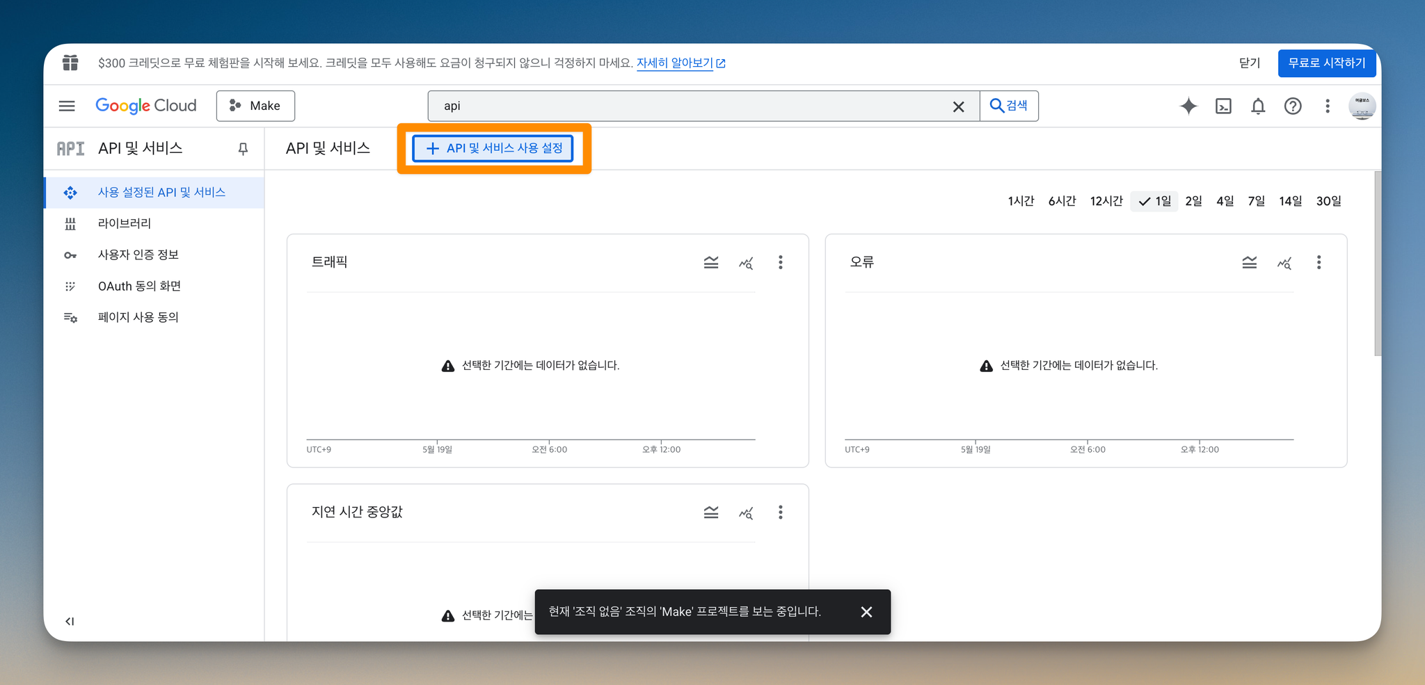Open more options on 트래픽 chart

[x=781, y=262]
